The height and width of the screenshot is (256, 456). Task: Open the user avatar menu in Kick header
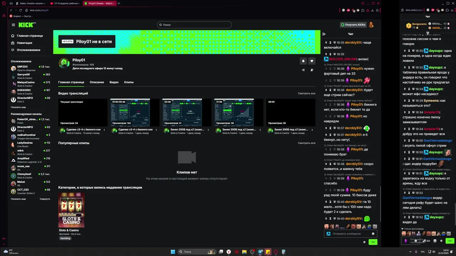tap(371, 25)
